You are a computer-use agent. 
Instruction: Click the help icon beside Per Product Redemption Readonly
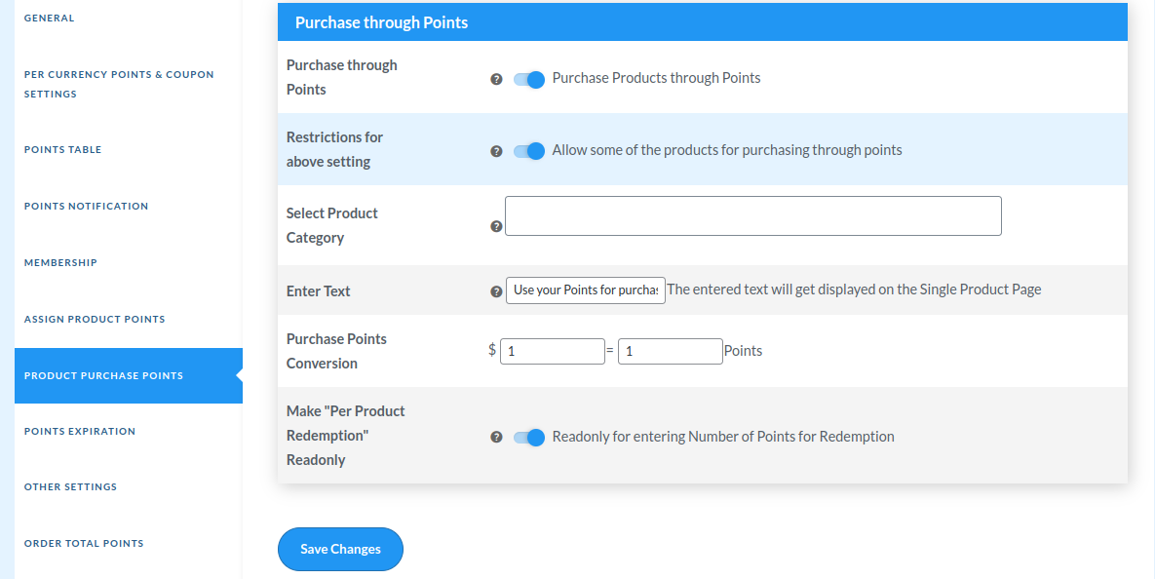point(496,437)
